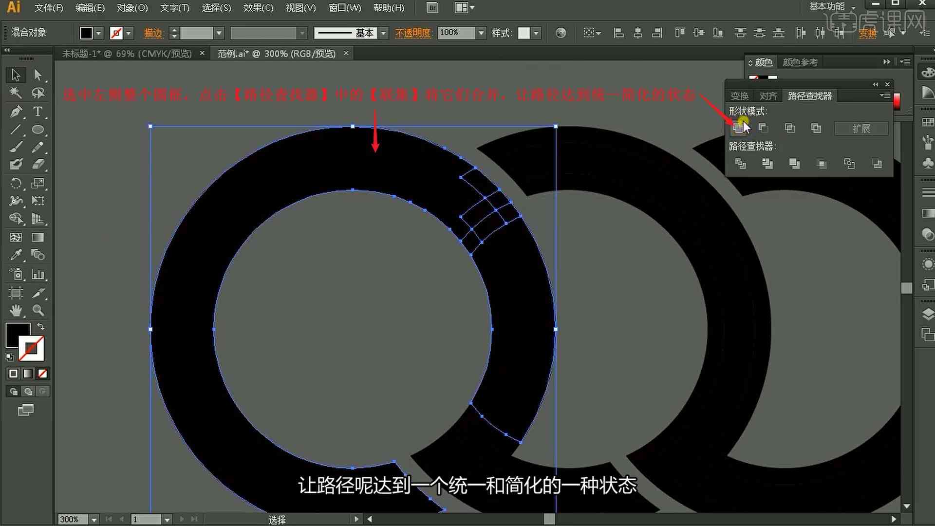Click 描边 stroke link

[153, 33]
